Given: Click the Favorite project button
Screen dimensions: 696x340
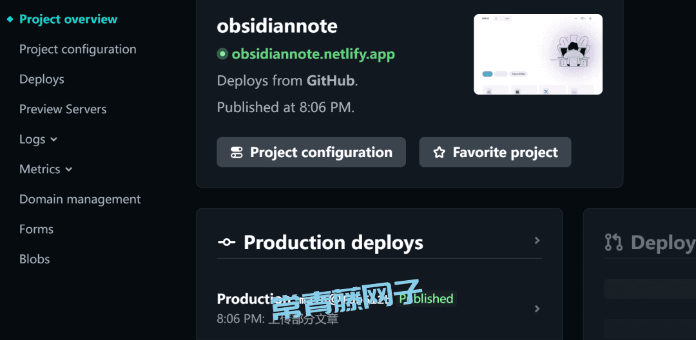Looking at the screenshot, I should pyautogui.click(x=495, y=152).
